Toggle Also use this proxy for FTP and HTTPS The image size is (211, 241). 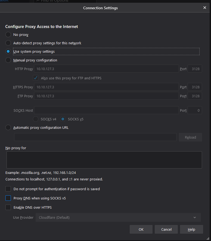pos(36,78)
